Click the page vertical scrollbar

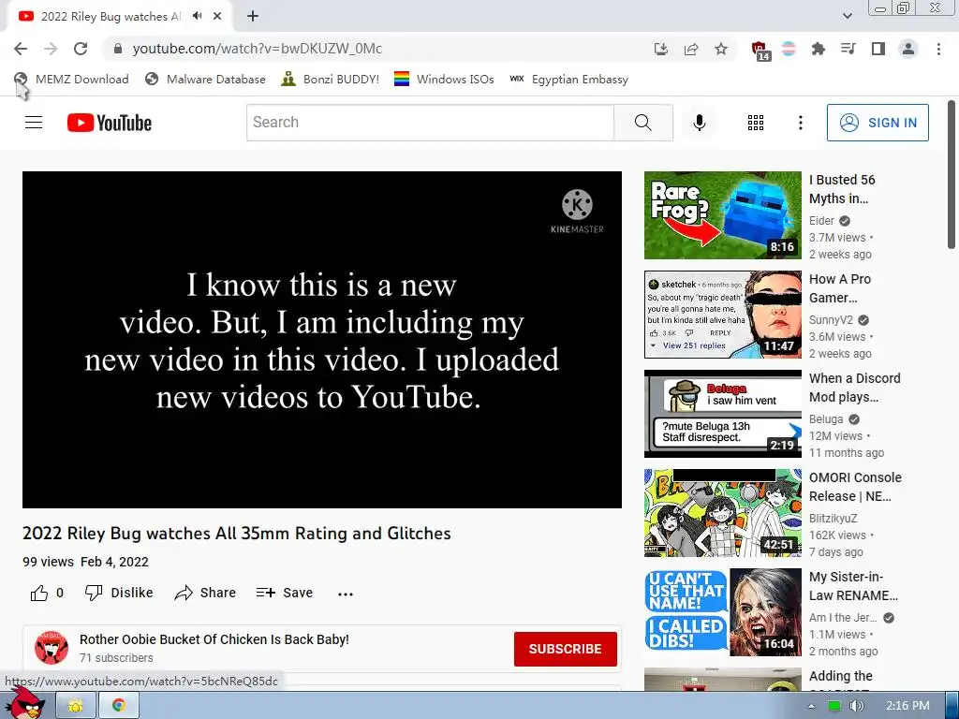[x=952, y=175]
